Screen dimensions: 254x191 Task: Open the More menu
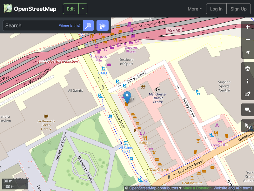click(x=194, y=9)
